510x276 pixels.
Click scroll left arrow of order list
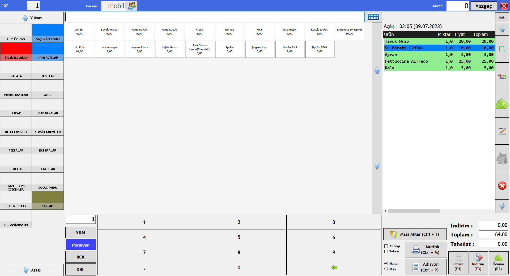point(385,211)
